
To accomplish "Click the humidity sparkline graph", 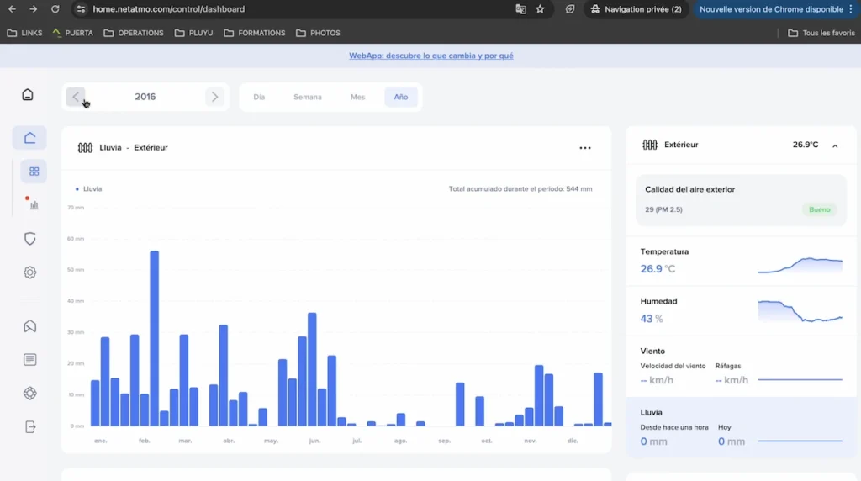I will click(x=800, y=311).
